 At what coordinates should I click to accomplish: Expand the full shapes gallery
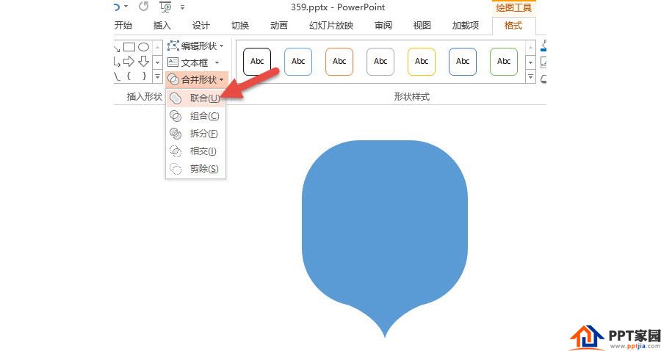[157, 76]
